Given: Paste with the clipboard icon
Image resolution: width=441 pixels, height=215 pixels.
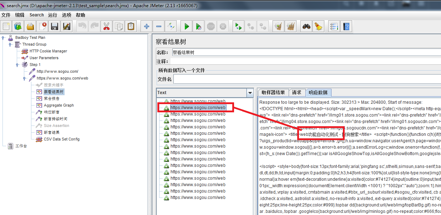Looking at the screenshot, I should [x=131, y=26].
